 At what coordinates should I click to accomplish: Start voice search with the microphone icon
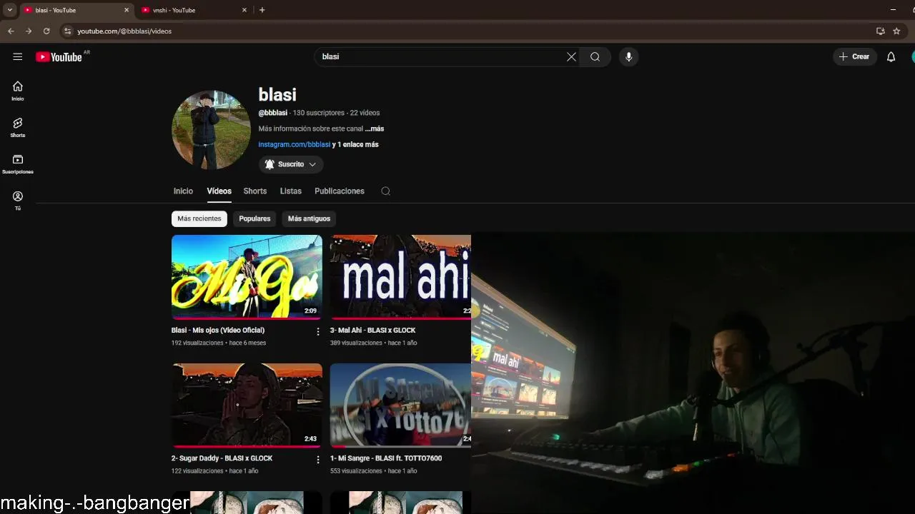tap(628, 56)
